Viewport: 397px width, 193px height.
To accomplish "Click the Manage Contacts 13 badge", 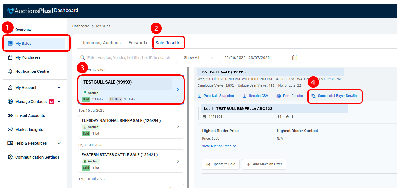I will 51,102.
